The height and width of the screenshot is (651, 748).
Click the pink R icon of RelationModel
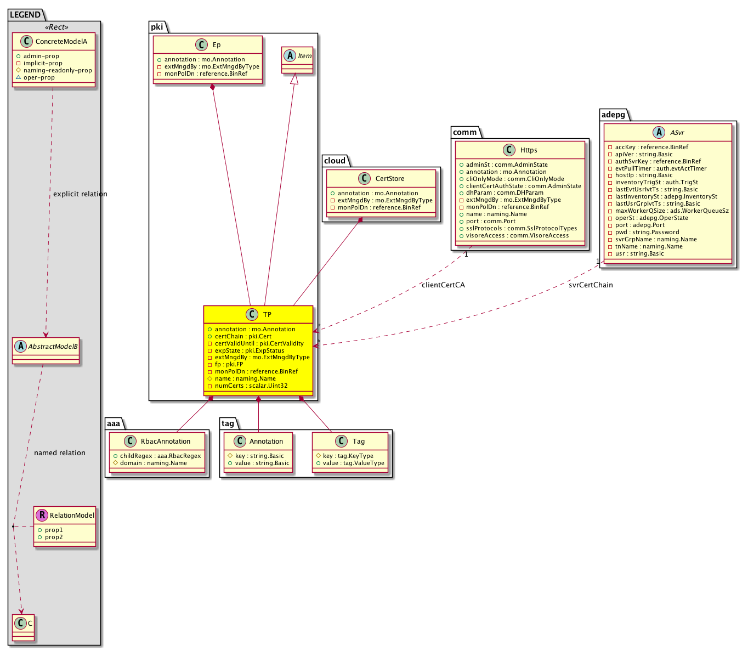pos(42,516)
